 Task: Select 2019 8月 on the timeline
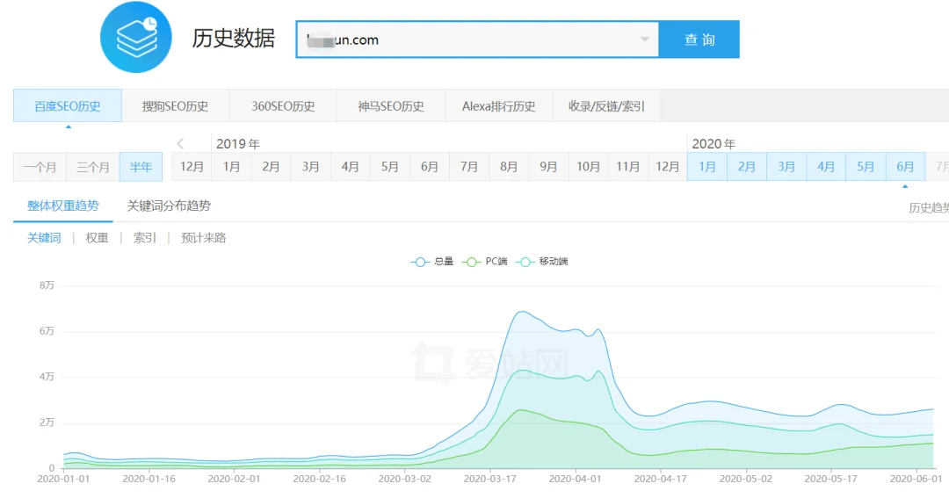(509, 166)
